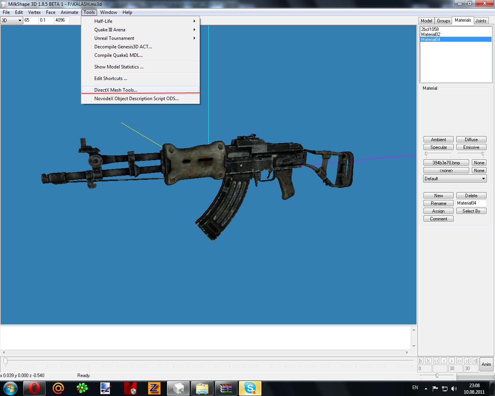
Task: Open Show Model Statistics
Action: (140, 67)
